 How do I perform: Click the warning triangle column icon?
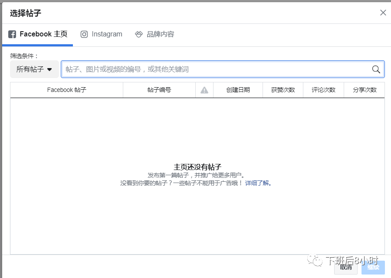[204, 90]
